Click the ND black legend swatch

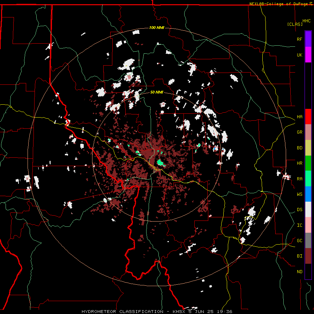(x=308, y=271)
